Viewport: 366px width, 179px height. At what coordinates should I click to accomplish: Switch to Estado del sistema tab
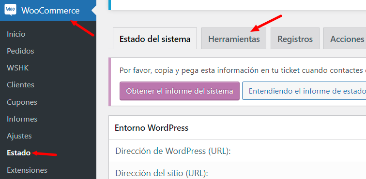(155, 39)
